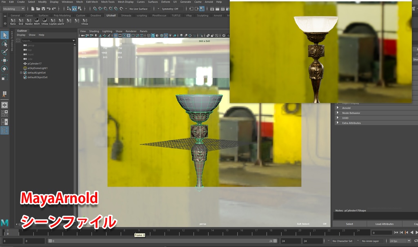Screen dimensions: 418x247
Task: Activate the Lasso Select tool
Action: (4, 43)
